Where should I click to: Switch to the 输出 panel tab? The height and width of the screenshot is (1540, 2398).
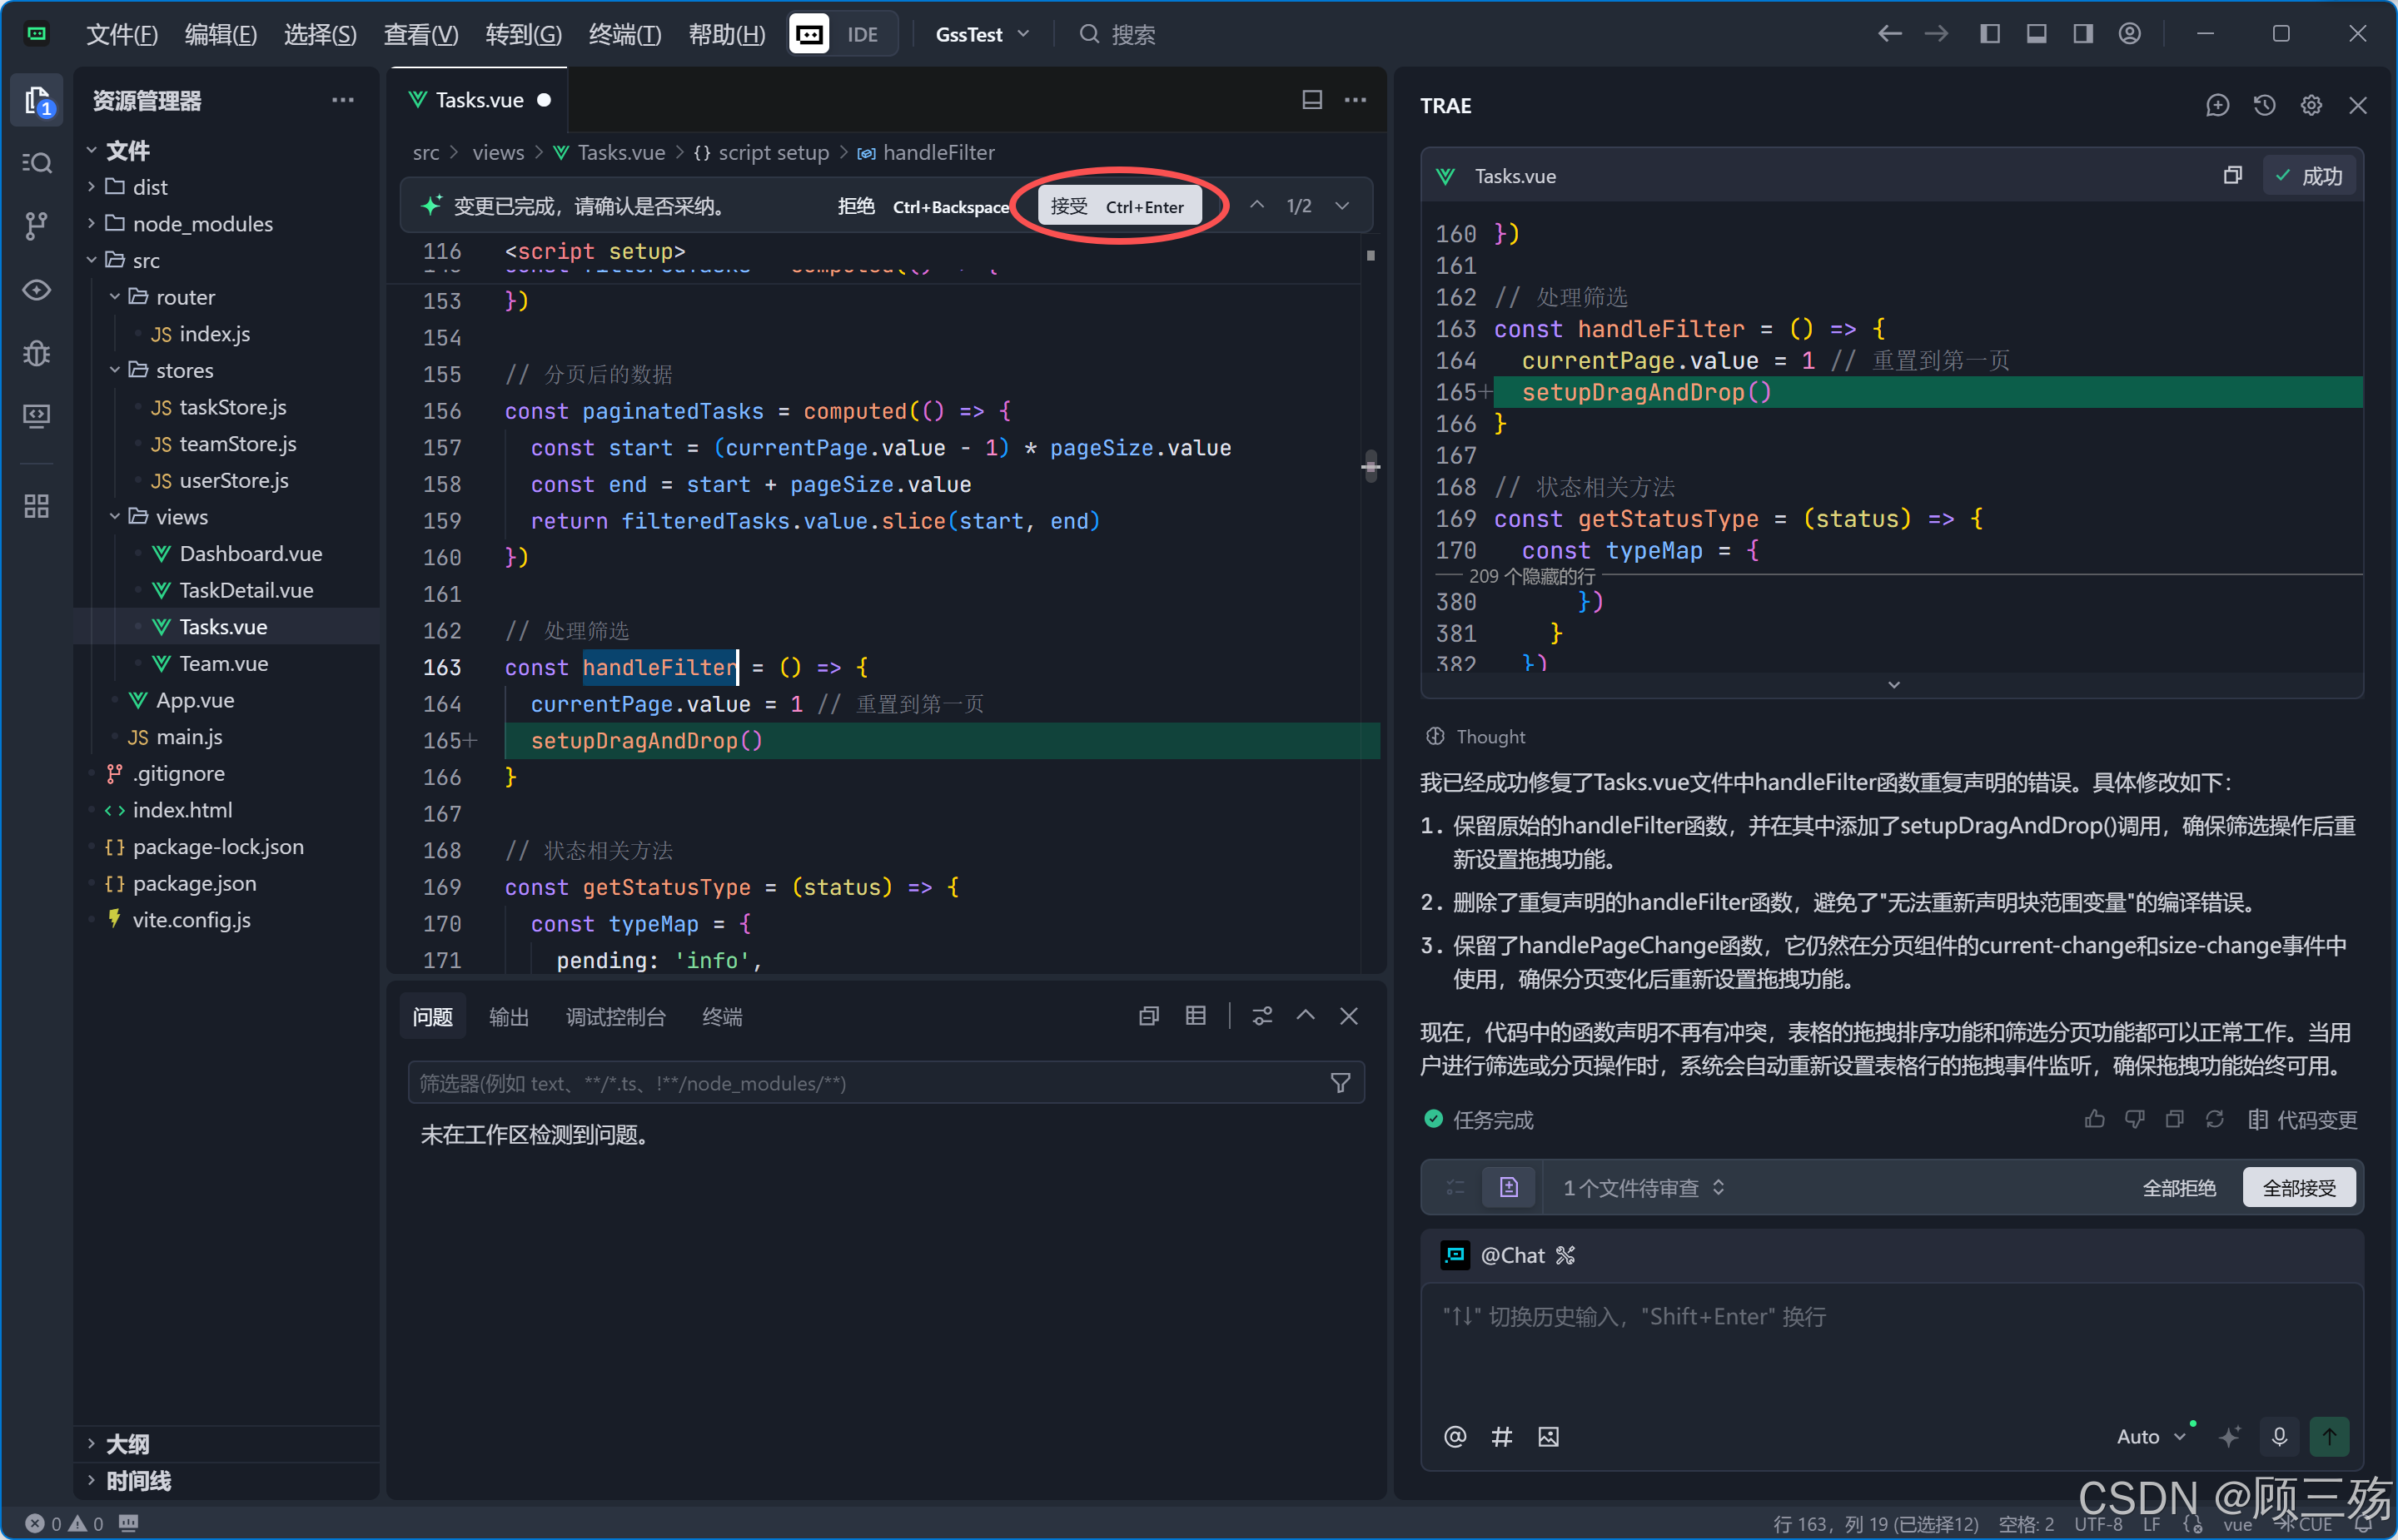pos(508,1017)
